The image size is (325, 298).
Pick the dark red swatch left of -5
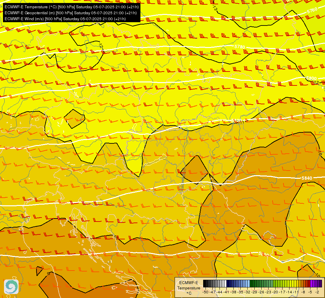[x=309, y=283]
